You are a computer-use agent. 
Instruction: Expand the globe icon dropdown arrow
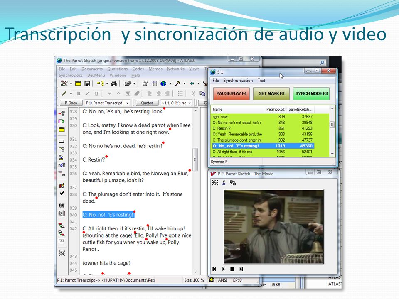(x=170, y=83)
